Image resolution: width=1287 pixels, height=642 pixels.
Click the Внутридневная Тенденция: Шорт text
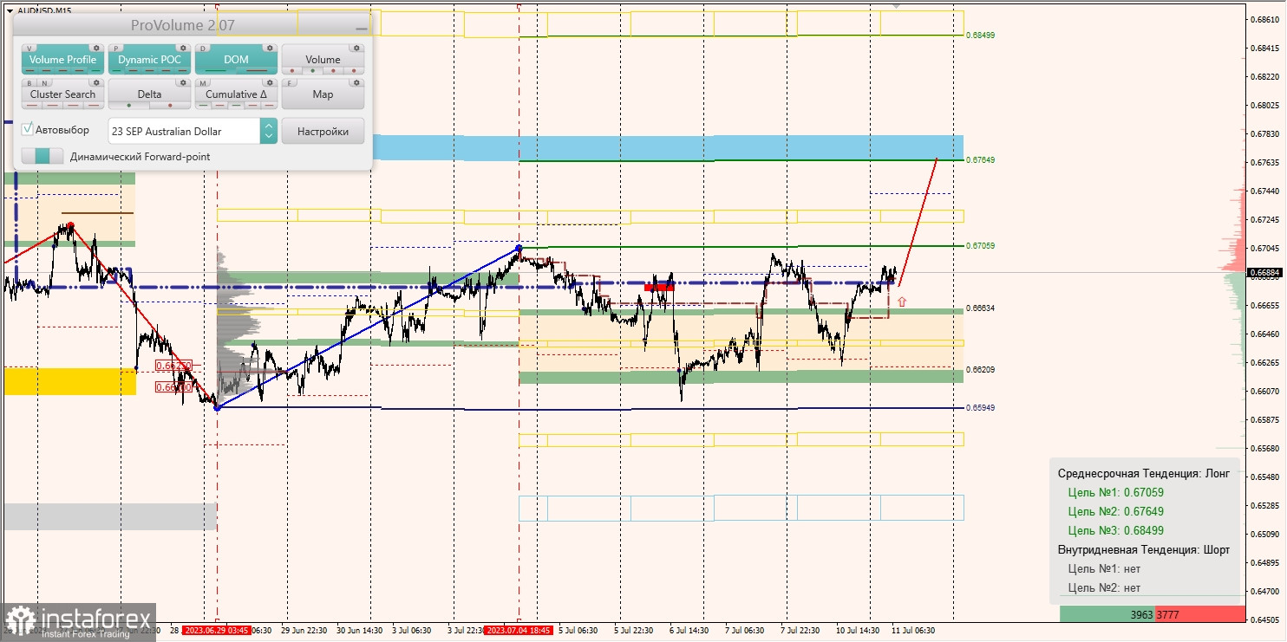1144,550
